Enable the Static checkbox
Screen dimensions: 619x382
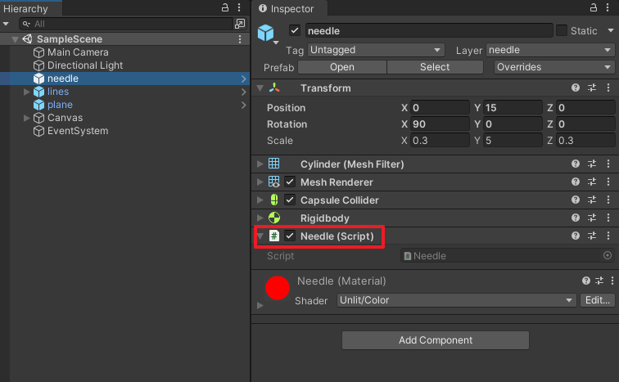[x=562, y=30]
